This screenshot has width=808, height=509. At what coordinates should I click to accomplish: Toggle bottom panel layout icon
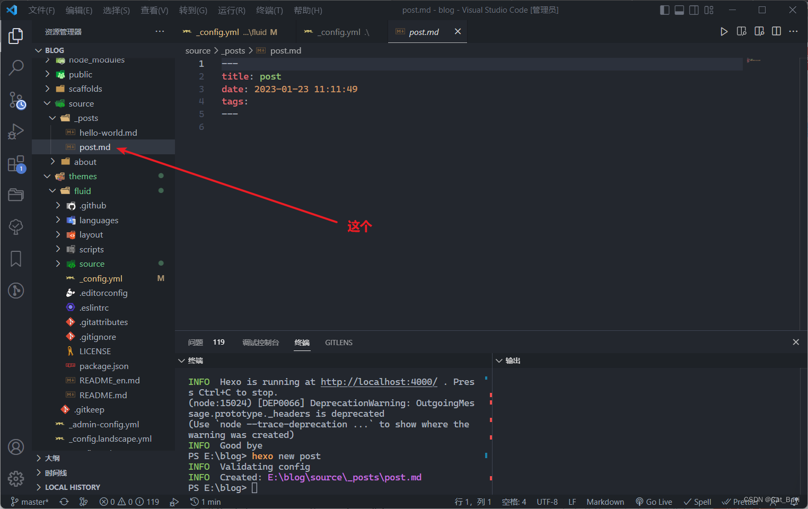pos(679,10)
